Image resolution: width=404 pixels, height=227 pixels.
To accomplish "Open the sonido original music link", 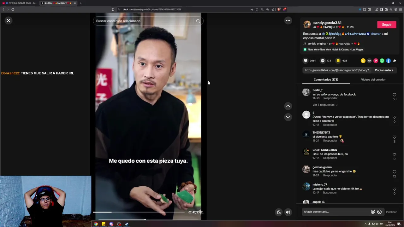I will 331,44.
